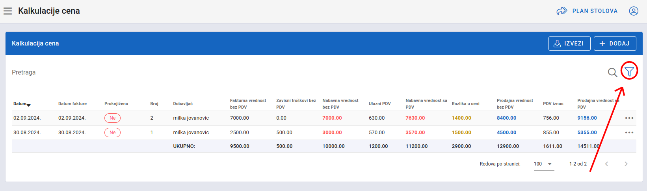Sort by Datum fakture column
The height and width of the screenshot is (191, 647).
(x=73, y=104)
